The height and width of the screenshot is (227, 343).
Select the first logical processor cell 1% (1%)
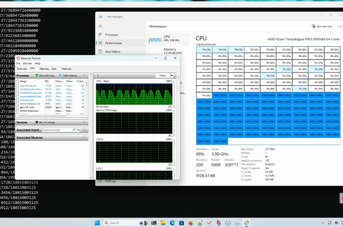point(204,50)
